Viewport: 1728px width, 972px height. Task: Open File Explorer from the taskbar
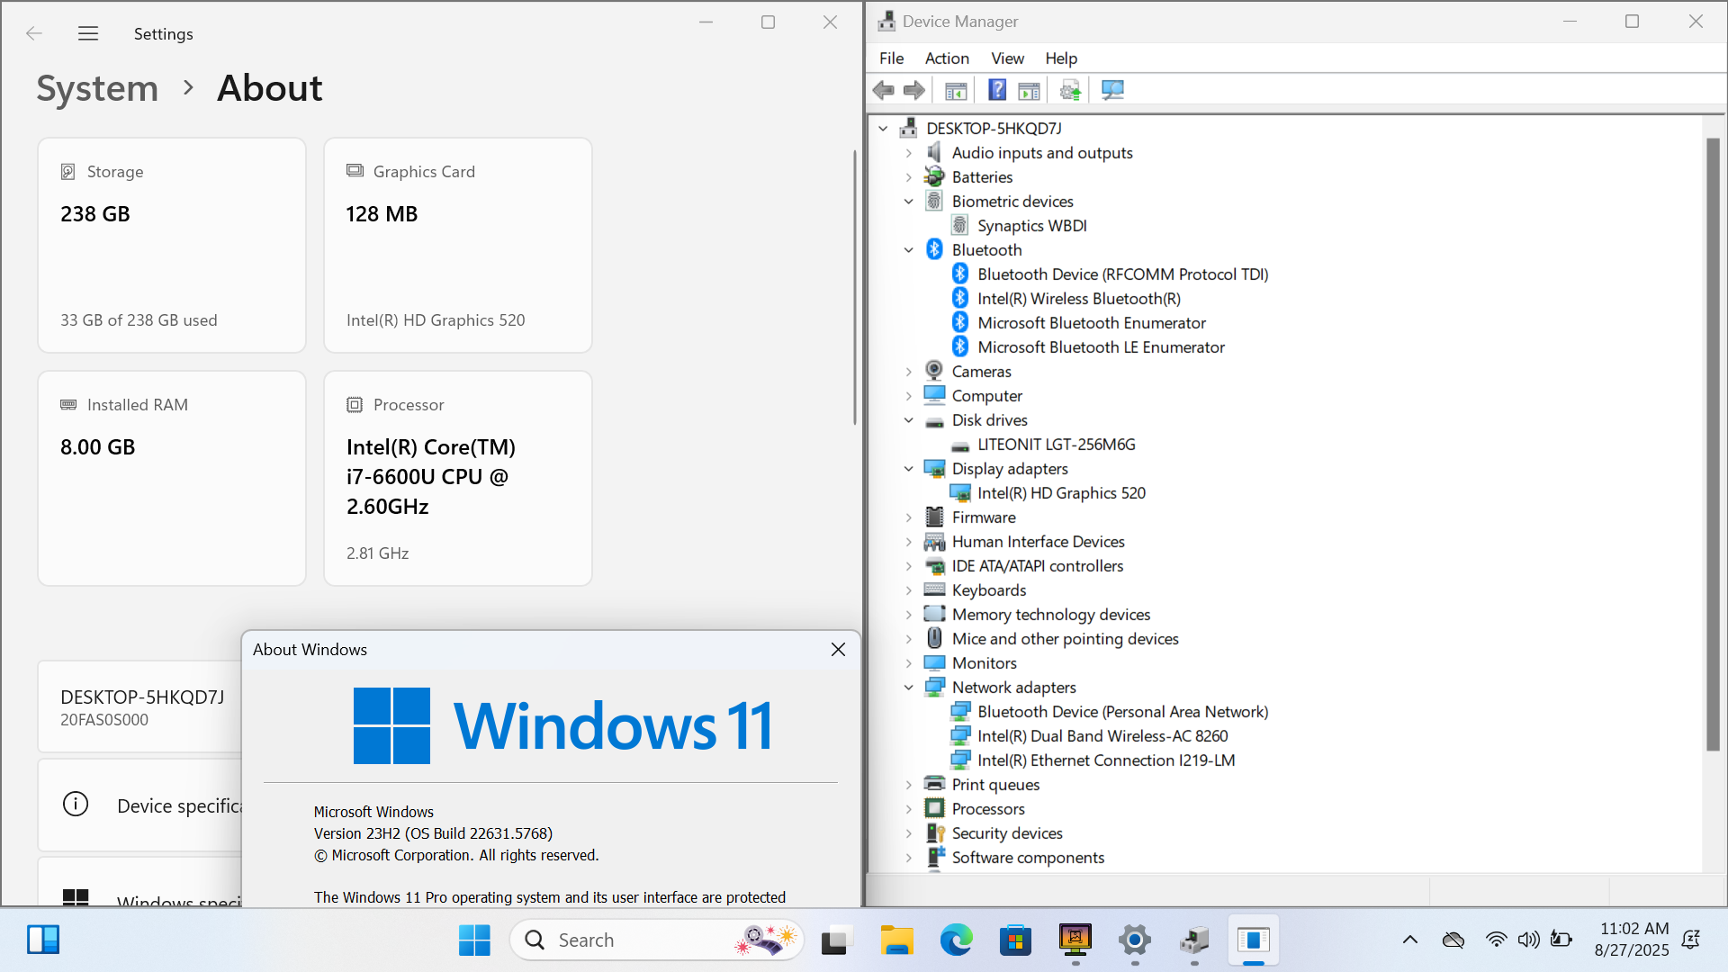896,940
